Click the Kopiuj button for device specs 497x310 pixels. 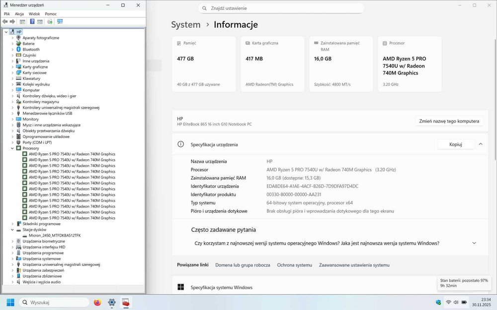click(x=455, y=144)
